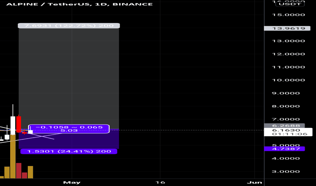Click the ALPINE / TetherUS chart title
The image size is (316, 186).
point(79,4)
